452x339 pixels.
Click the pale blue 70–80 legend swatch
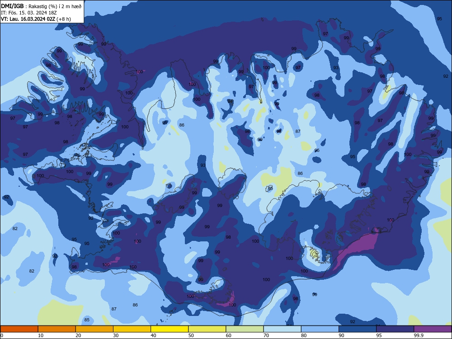282,329
